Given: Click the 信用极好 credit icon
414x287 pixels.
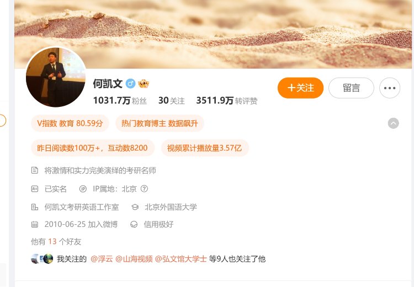Looking at the screenshot, I should [134, 225].
